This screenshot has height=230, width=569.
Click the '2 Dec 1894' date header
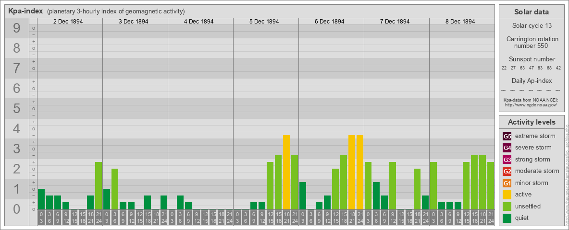(x=68, y=22)
